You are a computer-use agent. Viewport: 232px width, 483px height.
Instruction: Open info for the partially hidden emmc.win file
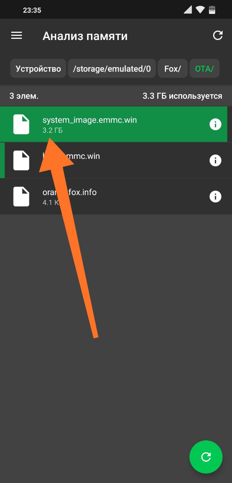click(215, 160)
